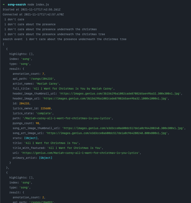The height and width of the screenshot is (203, 191).
Task: Click the full_title string value
Action: pos(73,89)
